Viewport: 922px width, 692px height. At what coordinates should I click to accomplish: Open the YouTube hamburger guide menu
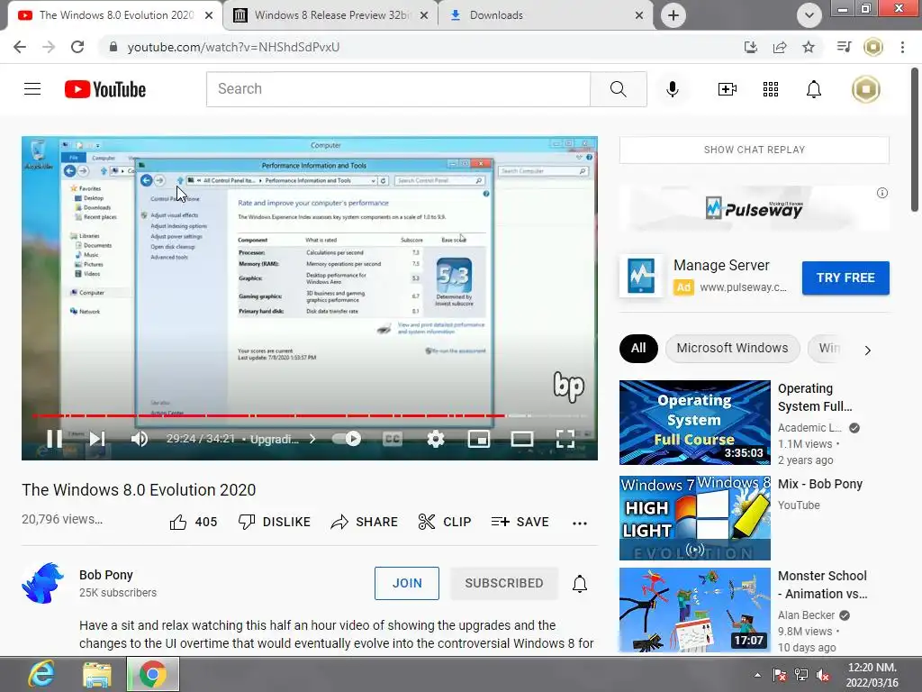[32, 89]
